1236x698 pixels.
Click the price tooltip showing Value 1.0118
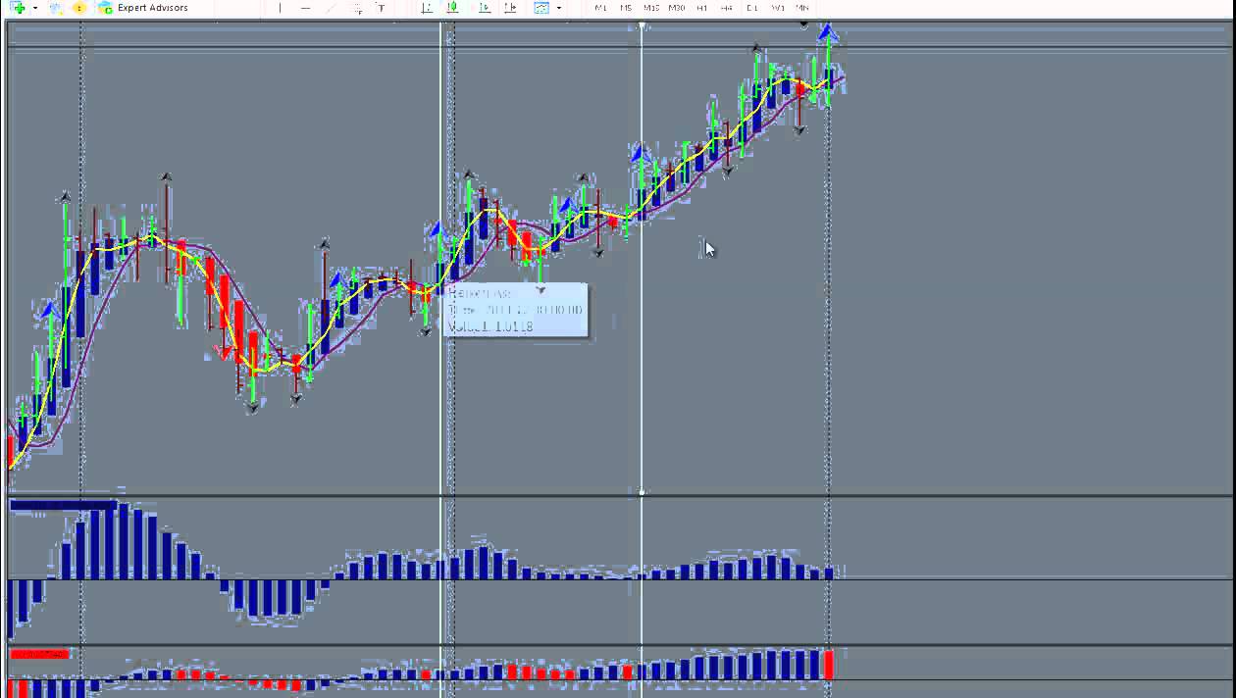pos(516,311)
